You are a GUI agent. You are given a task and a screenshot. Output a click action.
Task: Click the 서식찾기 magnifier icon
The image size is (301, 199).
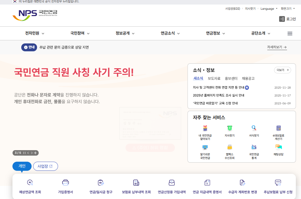254,128
